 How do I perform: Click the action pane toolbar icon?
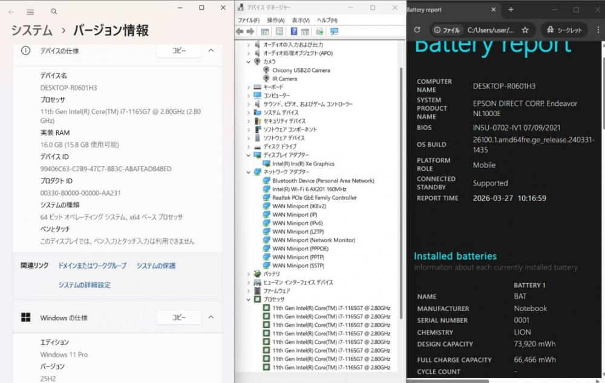coord(305,31)
